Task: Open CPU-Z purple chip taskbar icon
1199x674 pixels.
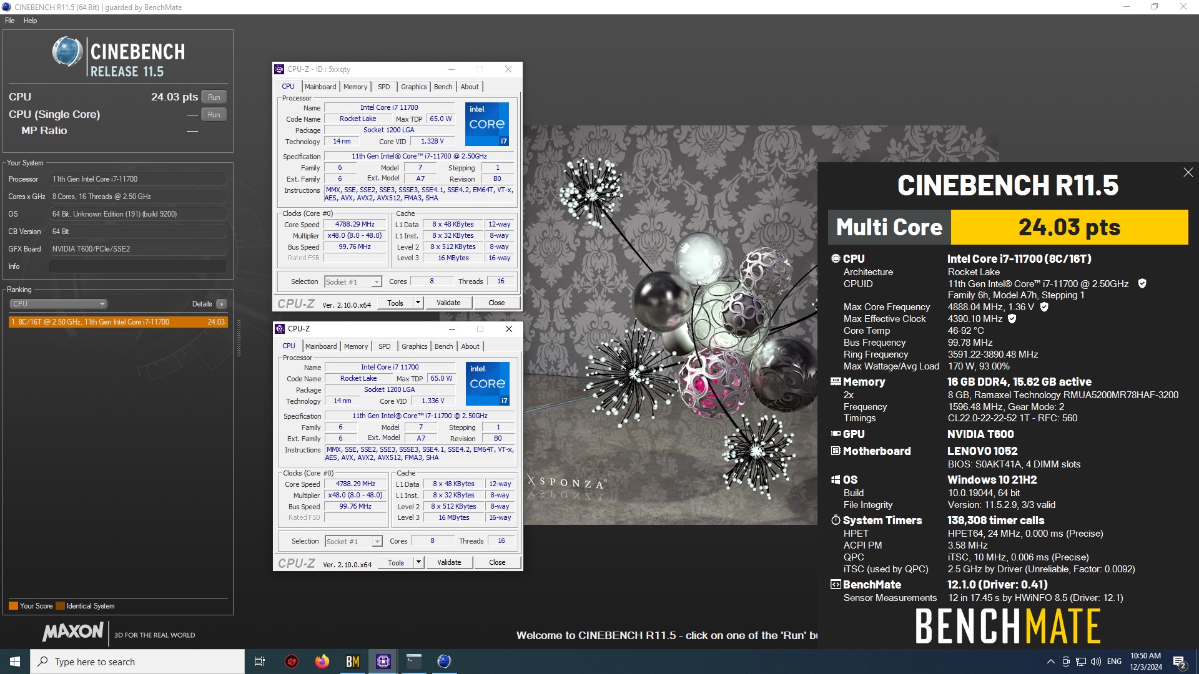Action: (x=383, y=662)
